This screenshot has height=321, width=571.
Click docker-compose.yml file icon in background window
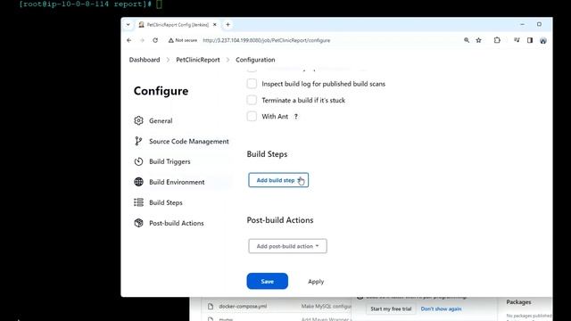[211, 307]
